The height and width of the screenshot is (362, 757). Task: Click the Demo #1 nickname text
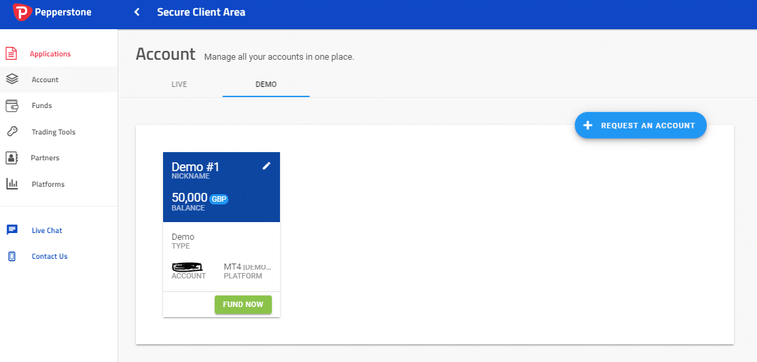tap(196, 167)
